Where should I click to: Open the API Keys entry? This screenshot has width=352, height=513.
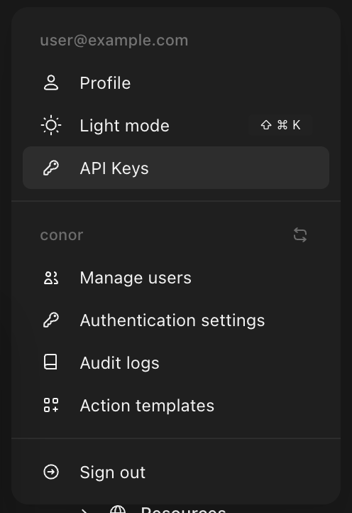(x=176, y=168)
